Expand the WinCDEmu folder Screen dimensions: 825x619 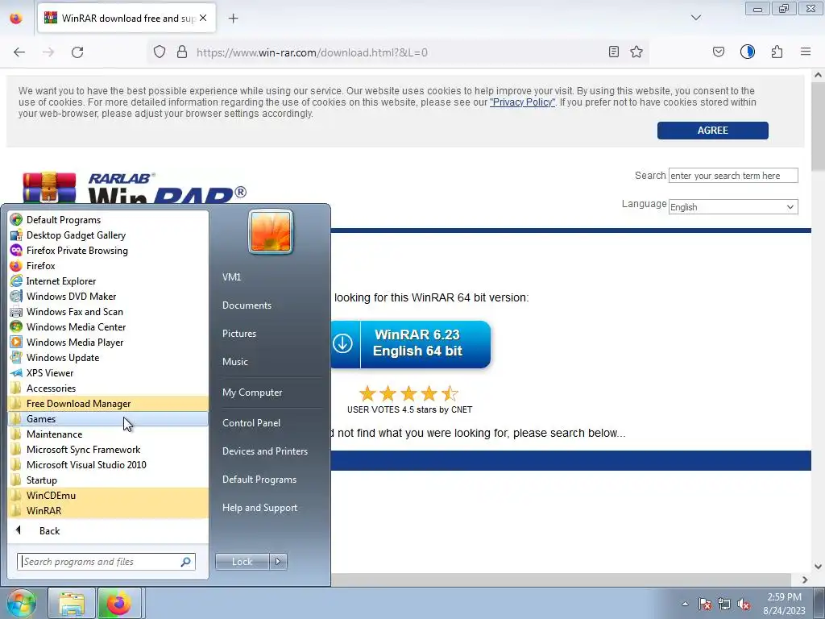[108, 496]
